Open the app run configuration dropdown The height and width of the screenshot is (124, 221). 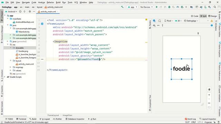(132, 7)
